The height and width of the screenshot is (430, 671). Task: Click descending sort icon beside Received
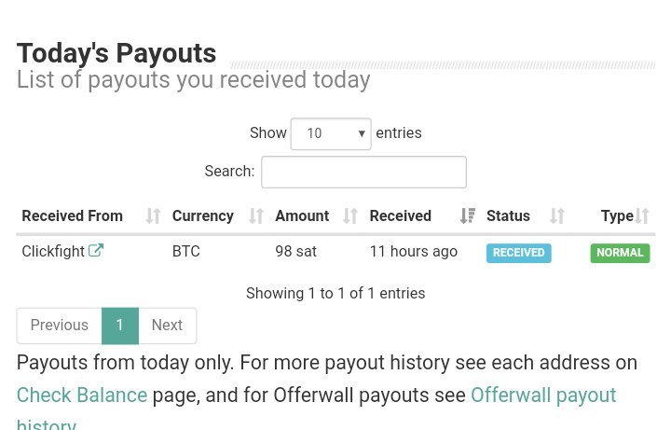[468, 215]
